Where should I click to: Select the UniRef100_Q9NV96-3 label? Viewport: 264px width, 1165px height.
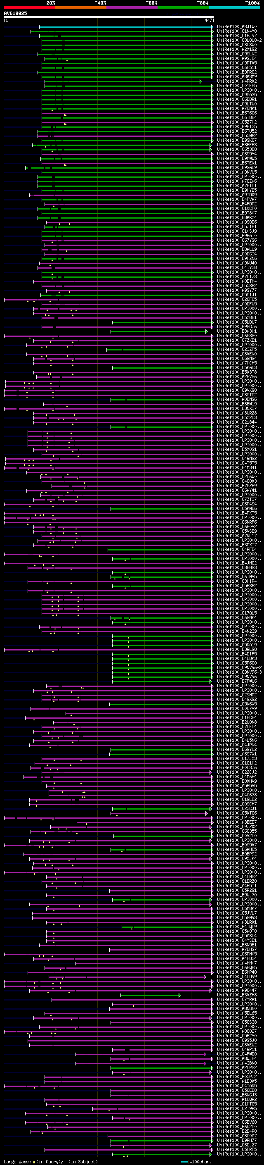pyautogui.click(x=239, y=672)
